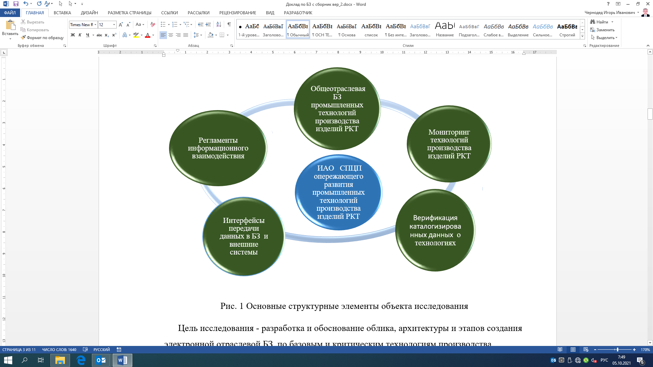This screenshot has width=653, height=367.
Task: Activate Format Painter (Формат по образцу)
Action: [42, 38]
